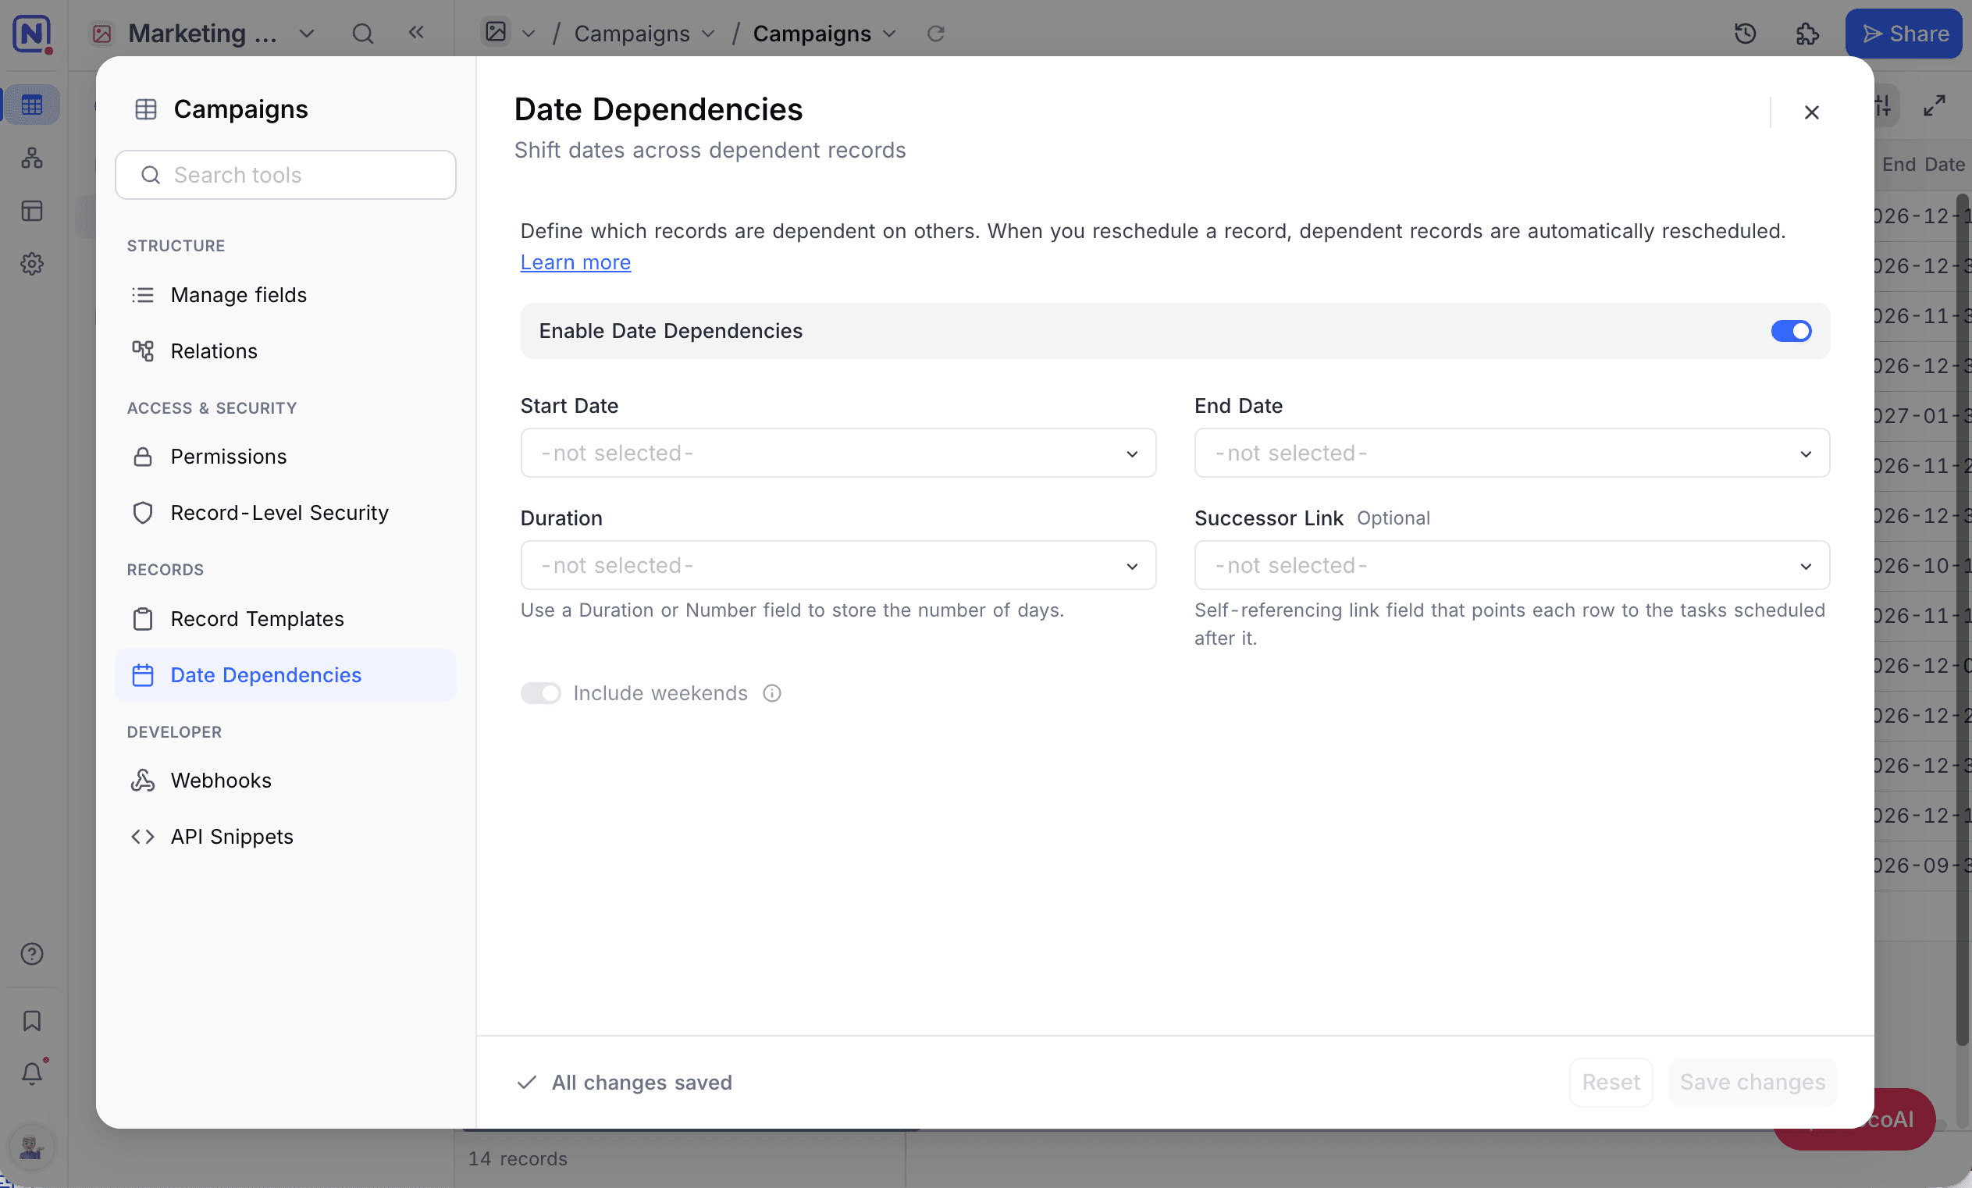
Task: Open Record-Level Security item
Action: pyautogui.click(x=286, y=513)
